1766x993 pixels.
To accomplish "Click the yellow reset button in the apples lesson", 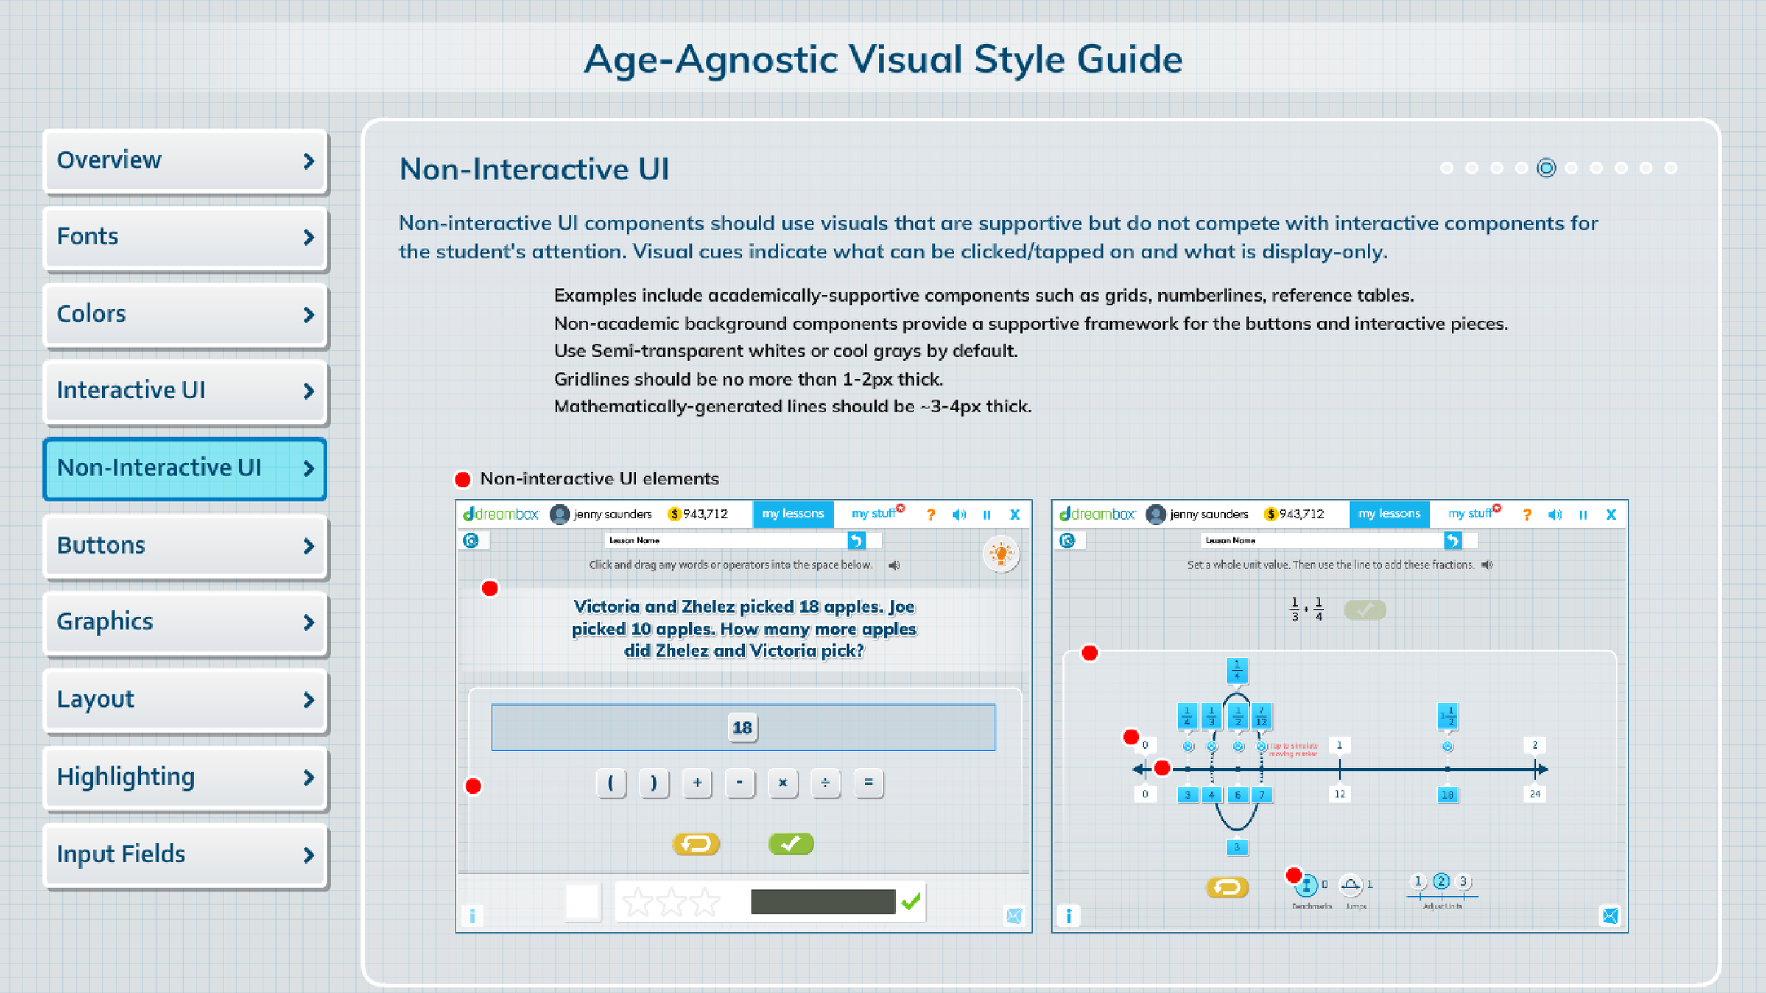I will tap(696, 843).
